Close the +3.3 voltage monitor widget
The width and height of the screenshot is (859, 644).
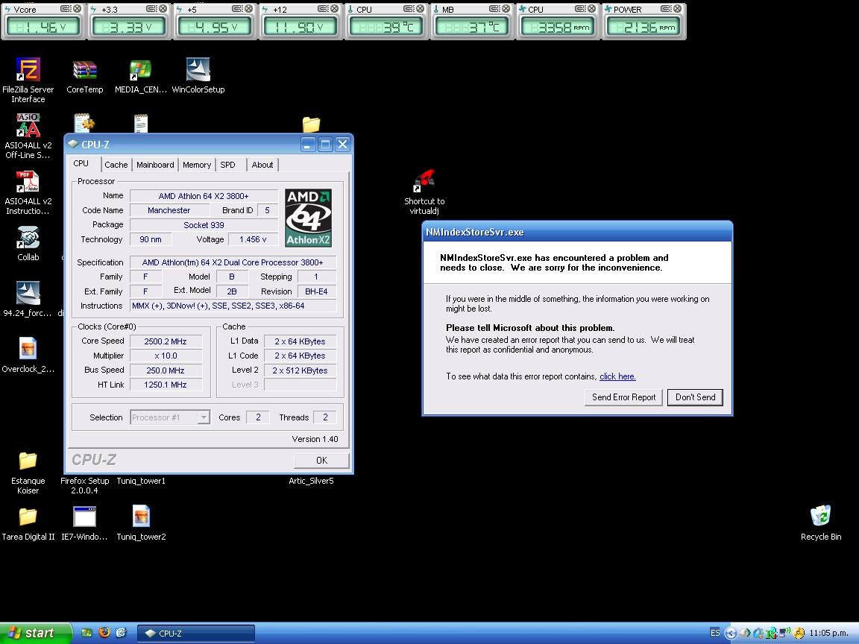[x=163, y=9]
